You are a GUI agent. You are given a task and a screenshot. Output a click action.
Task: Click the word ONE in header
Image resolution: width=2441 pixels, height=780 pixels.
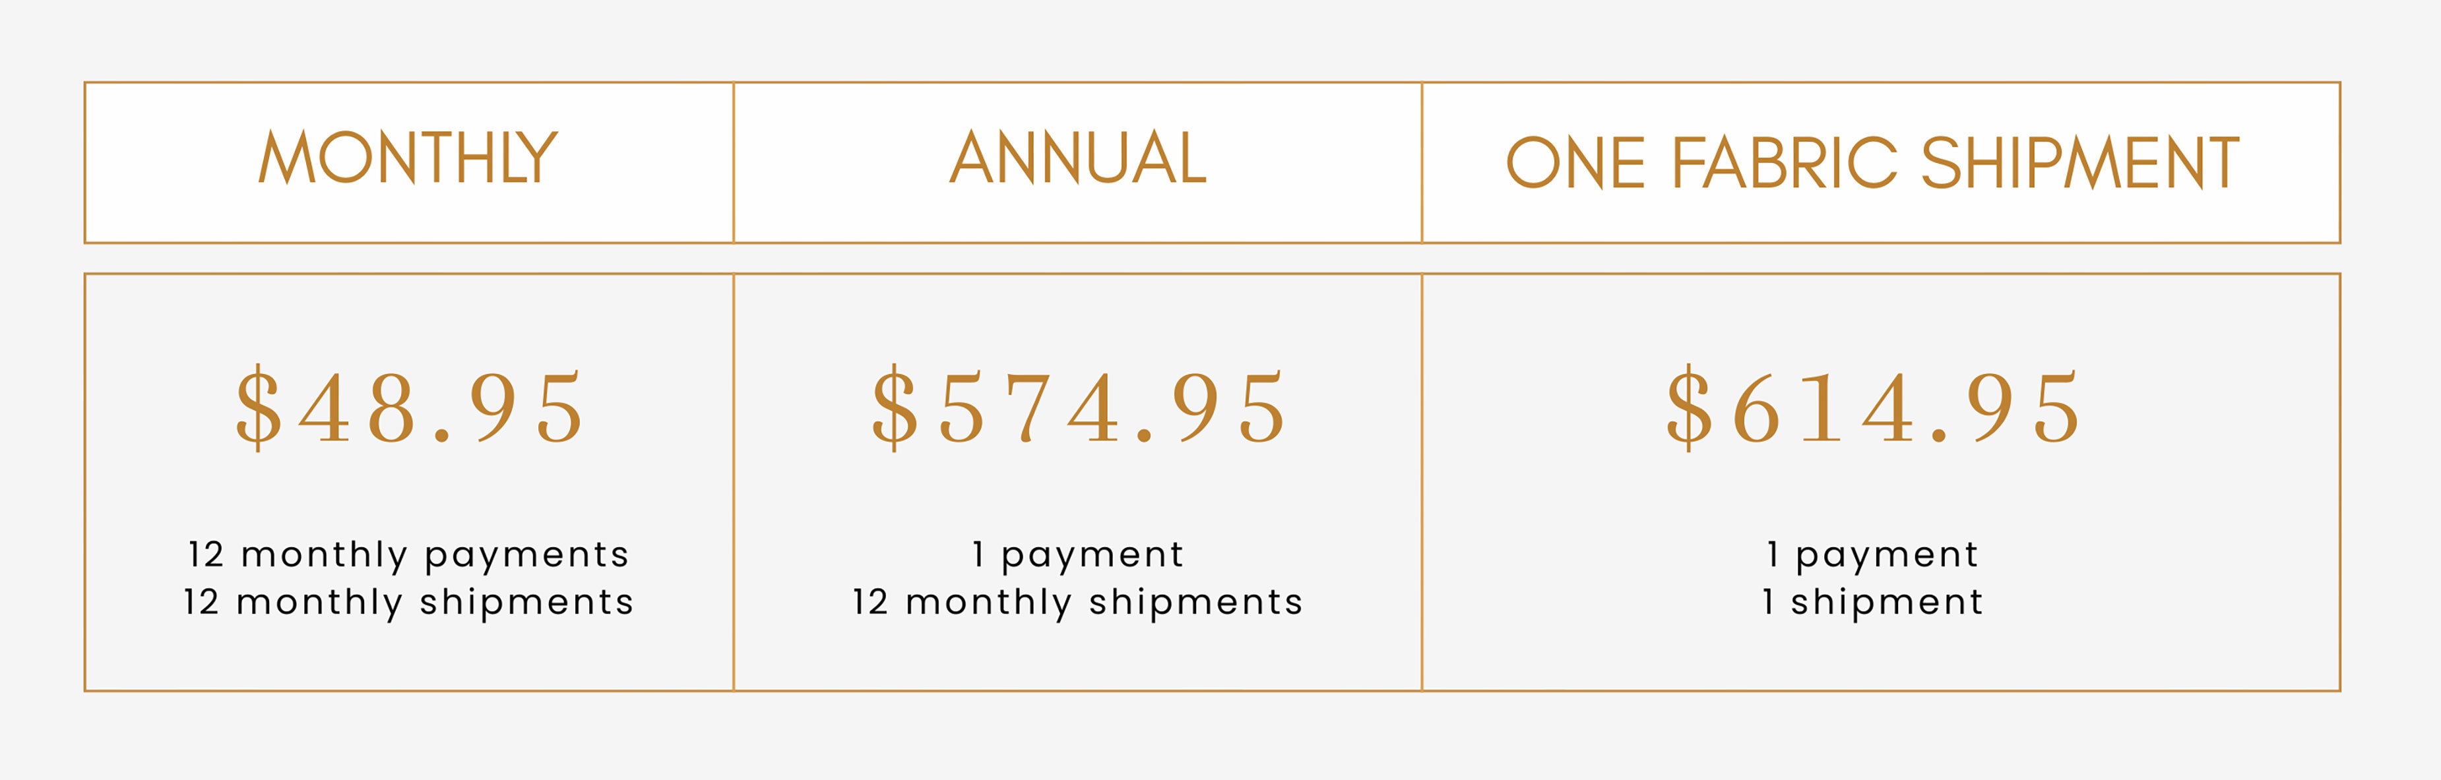point(1575,163)
